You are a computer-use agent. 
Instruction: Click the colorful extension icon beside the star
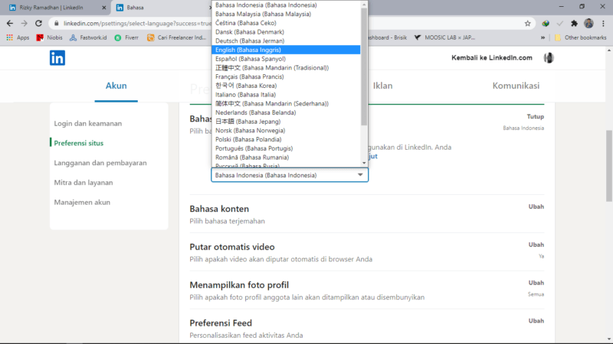click(x=546, y=24)
